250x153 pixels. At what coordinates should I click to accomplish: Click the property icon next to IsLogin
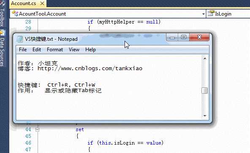(211, 13)
